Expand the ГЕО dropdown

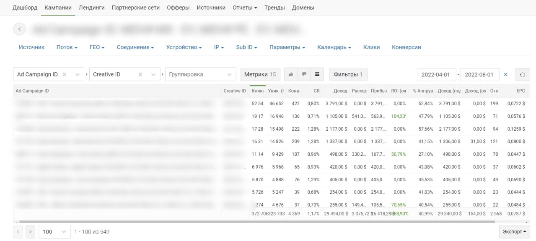tap(97, 47)
